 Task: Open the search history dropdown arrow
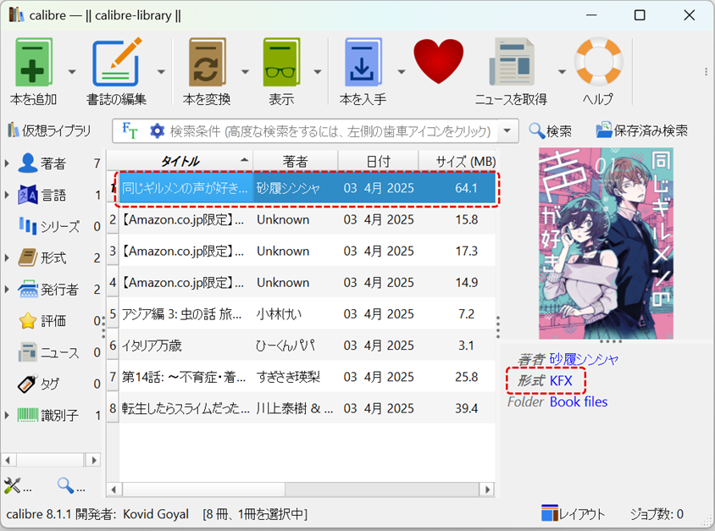click(507, 130)
